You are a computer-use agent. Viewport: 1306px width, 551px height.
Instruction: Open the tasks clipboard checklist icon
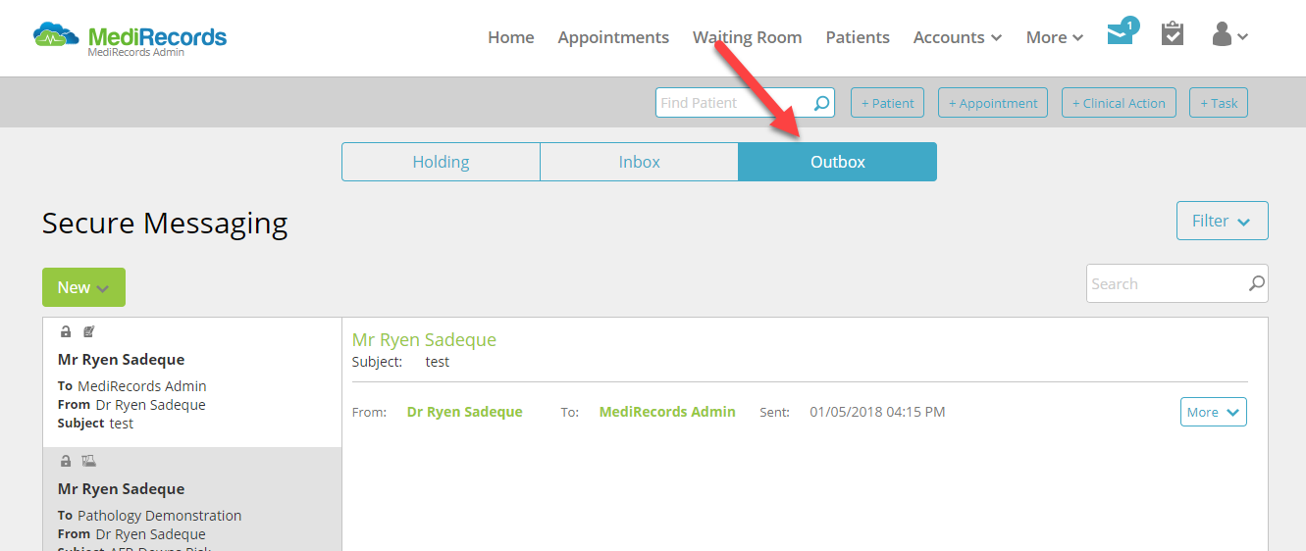(1172, 34)
